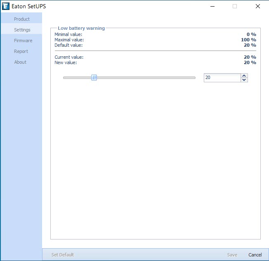Screen dimensions: 269x261
Task: Increase value with spinner up arrow
Action: pyautogui.click(x=244, y=76)
